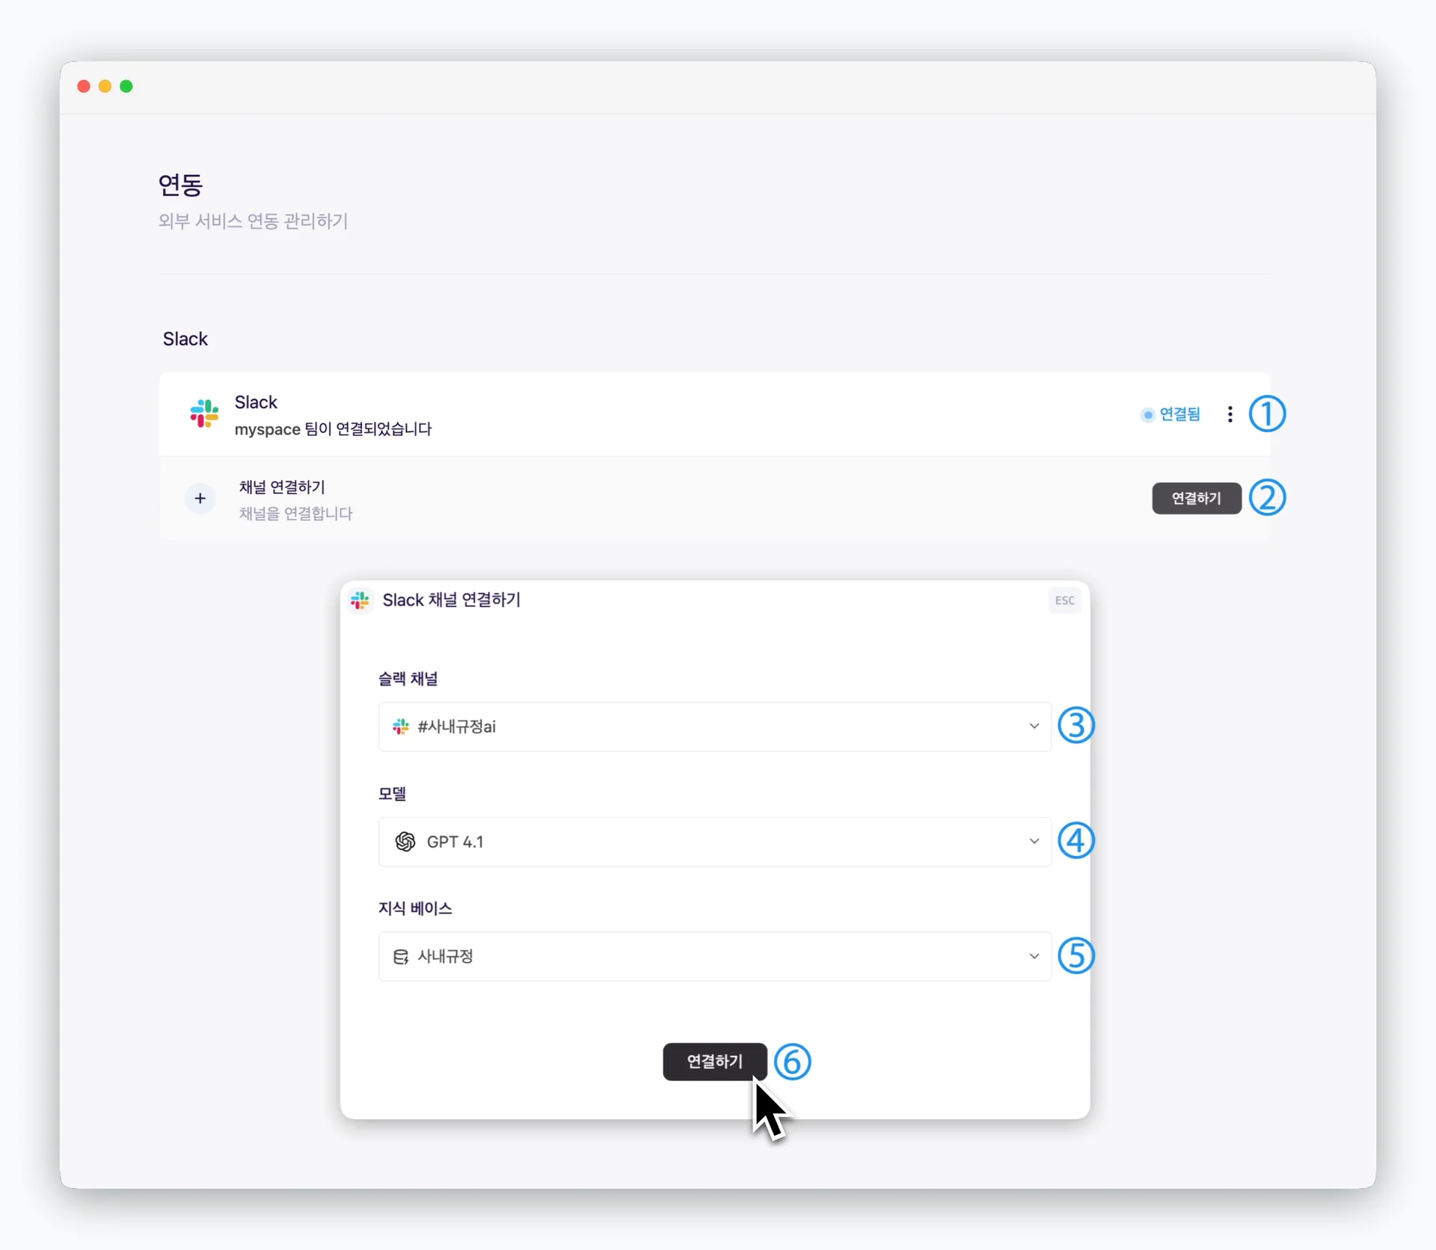Click the Slack icon in #사내규정ai field

pyautogui.click(x=401, y=727)
